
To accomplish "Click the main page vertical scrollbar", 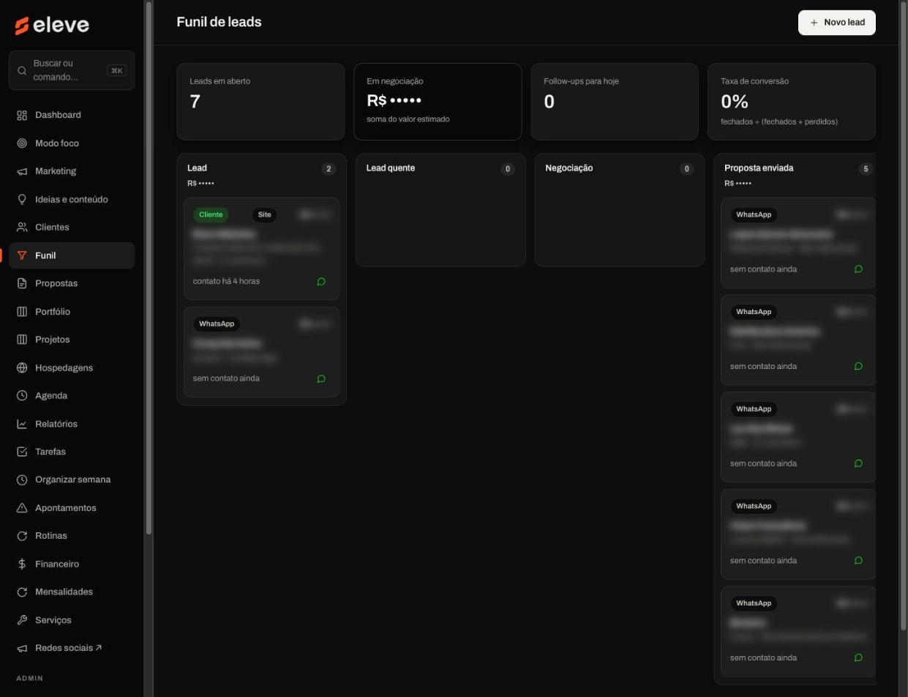I will 903,315.
